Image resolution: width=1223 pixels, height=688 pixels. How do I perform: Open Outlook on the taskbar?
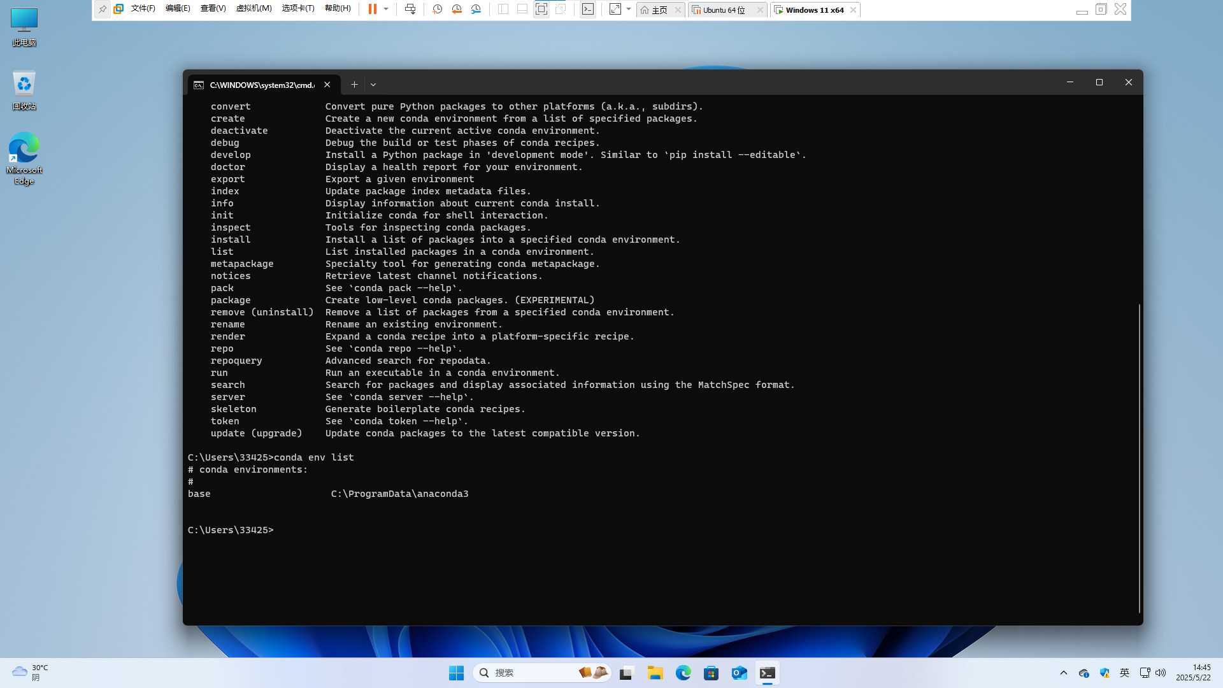tap(740, 673)
